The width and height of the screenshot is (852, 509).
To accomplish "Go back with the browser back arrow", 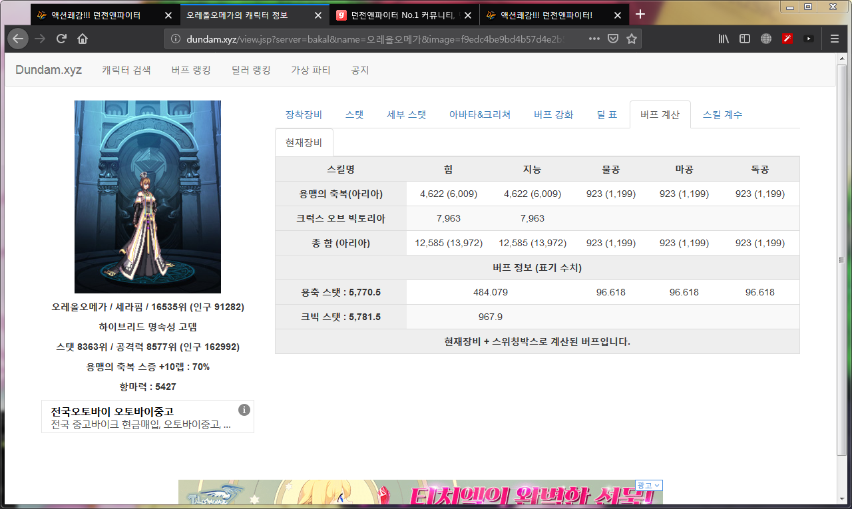I will (x=18, y=39).
